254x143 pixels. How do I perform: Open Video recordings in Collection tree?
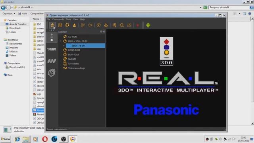point(76,68)
